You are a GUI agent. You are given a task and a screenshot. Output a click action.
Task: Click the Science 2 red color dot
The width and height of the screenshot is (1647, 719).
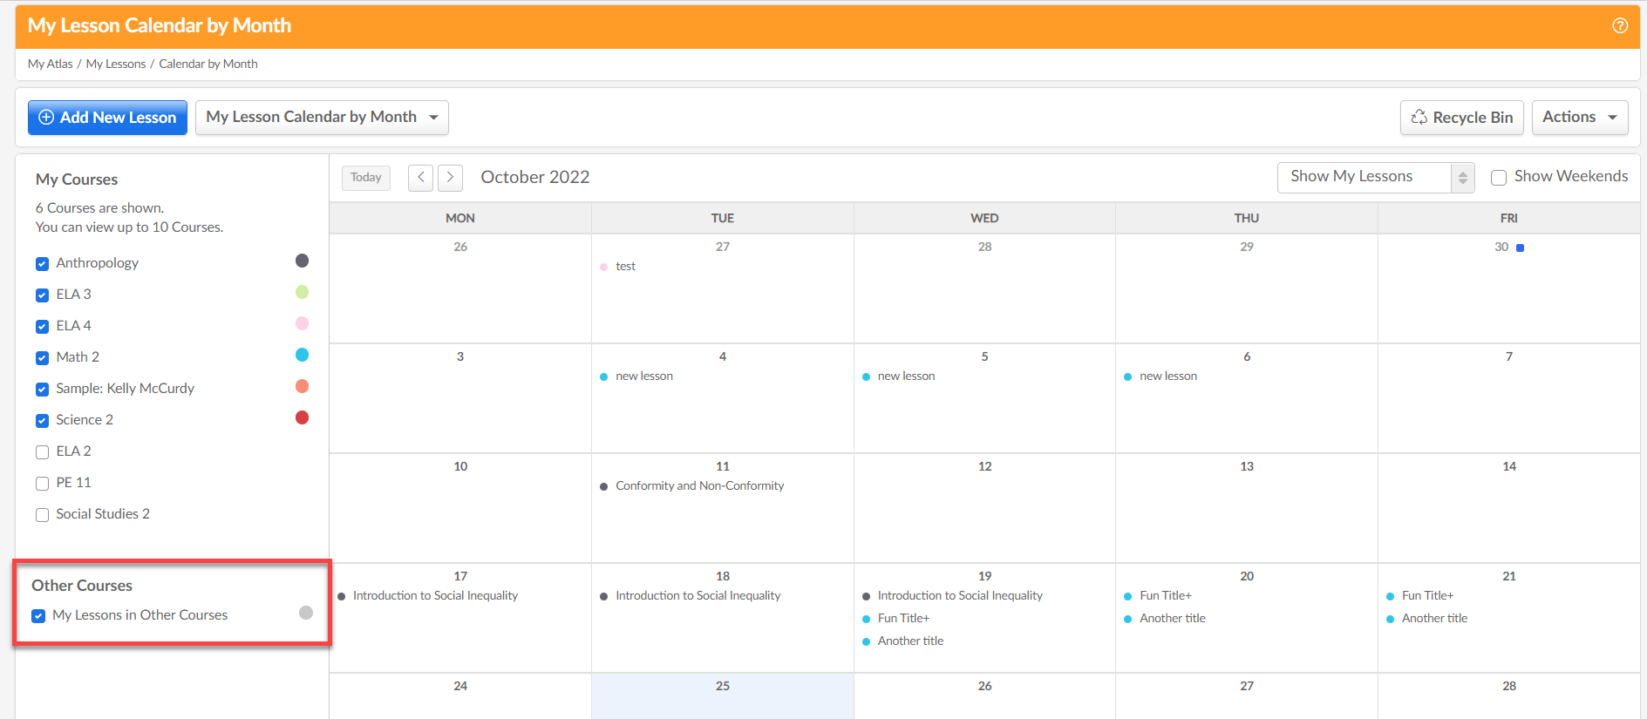pyautogui.click(x=302, y=417)
